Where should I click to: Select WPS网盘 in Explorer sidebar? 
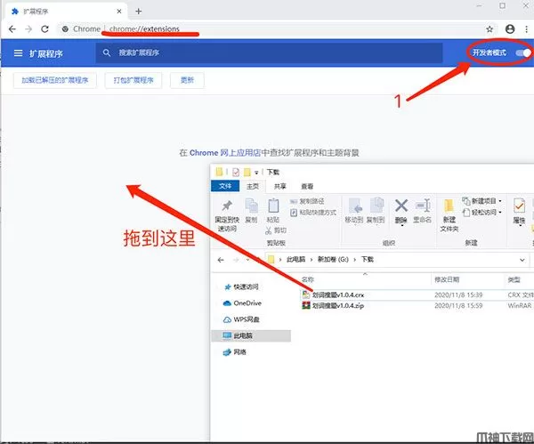pos(241,319)
